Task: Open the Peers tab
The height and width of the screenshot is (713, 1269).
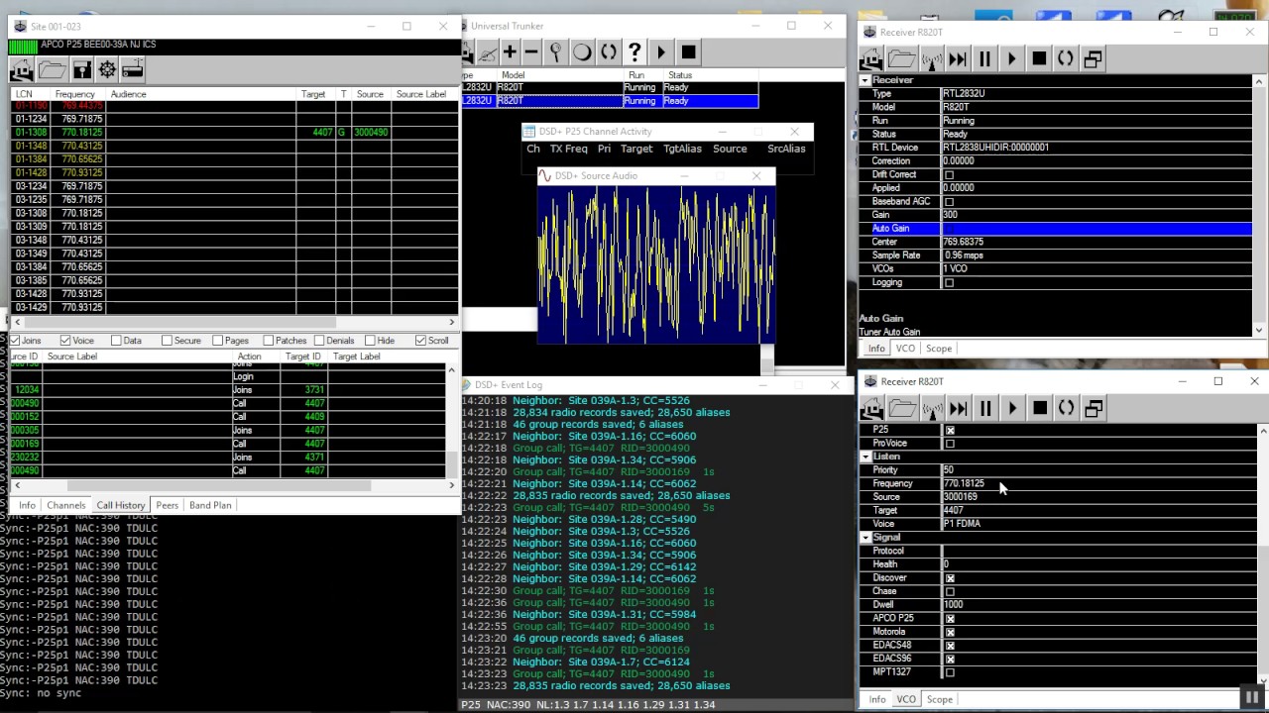Action: pyautogui.click(x=167, y=505)
